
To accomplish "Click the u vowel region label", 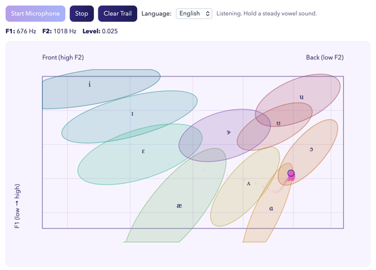I will [301, 97].
